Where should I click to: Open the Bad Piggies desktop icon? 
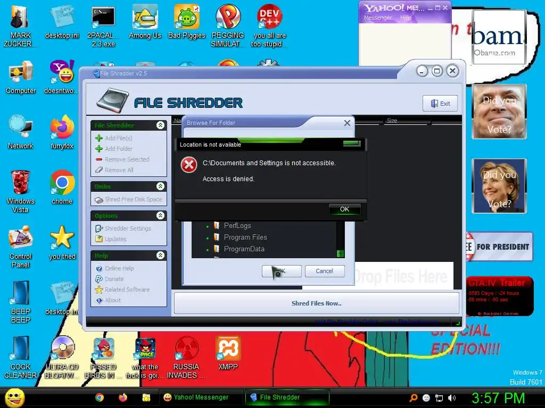click(x=187, y=22)
